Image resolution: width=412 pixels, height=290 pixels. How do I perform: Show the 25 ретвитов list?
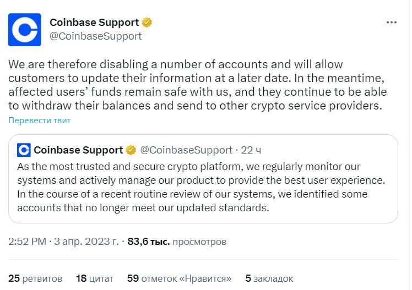coord(35,278)
